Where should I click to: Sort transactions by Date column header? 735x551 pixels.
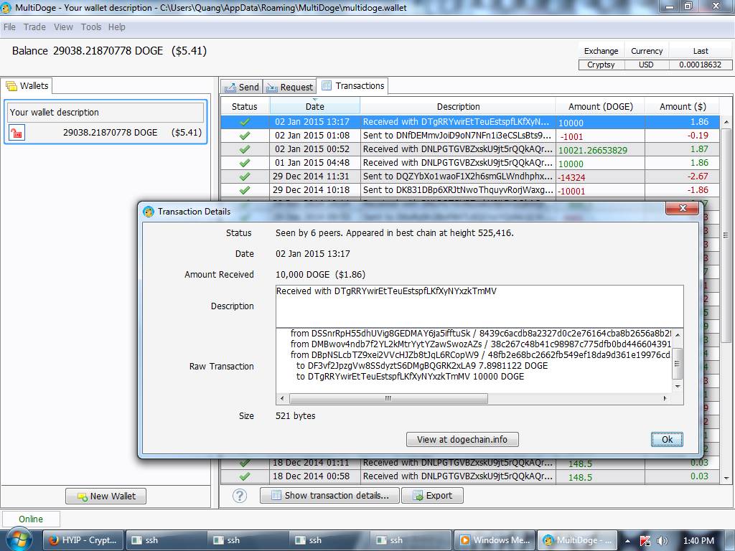click(x=315, y=106)
